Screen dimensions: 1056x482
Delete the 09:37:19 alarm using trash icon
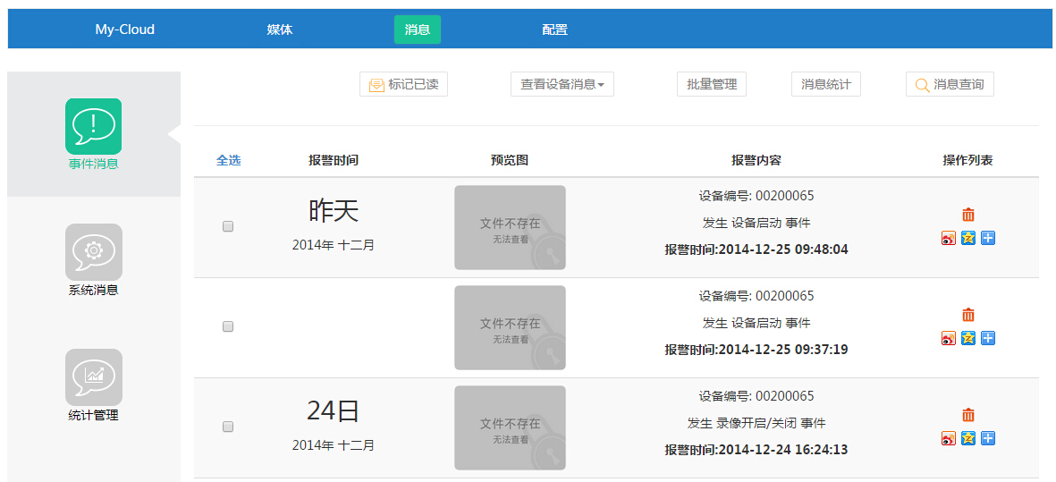[967, 315]
